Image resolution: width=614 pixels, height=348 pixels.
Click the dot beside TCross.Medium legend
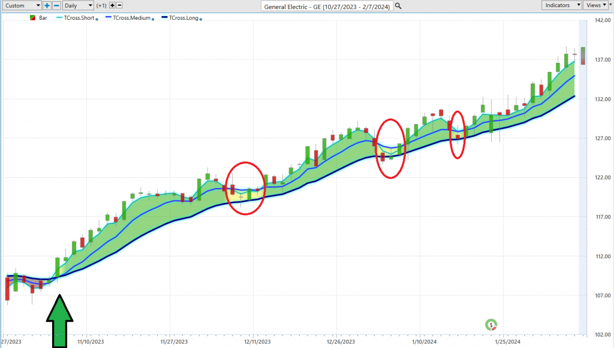click(153, 19)
